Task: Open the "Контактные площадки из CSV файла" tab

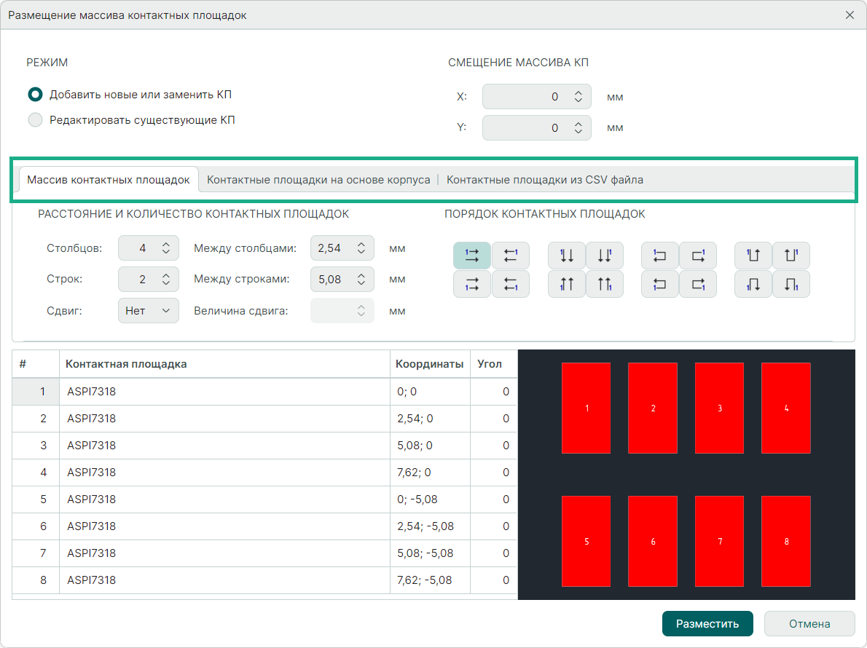Action: (x=544, y=180)
